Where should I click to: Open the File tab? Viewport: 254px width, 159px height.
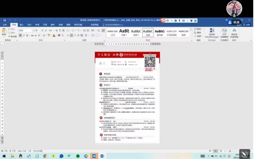click(x=5, y=24)
